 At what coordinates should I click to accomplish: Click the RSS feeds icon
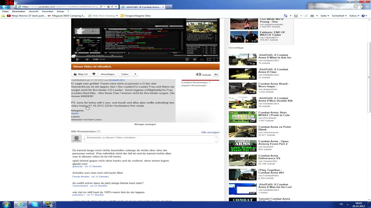pos(296,16)
